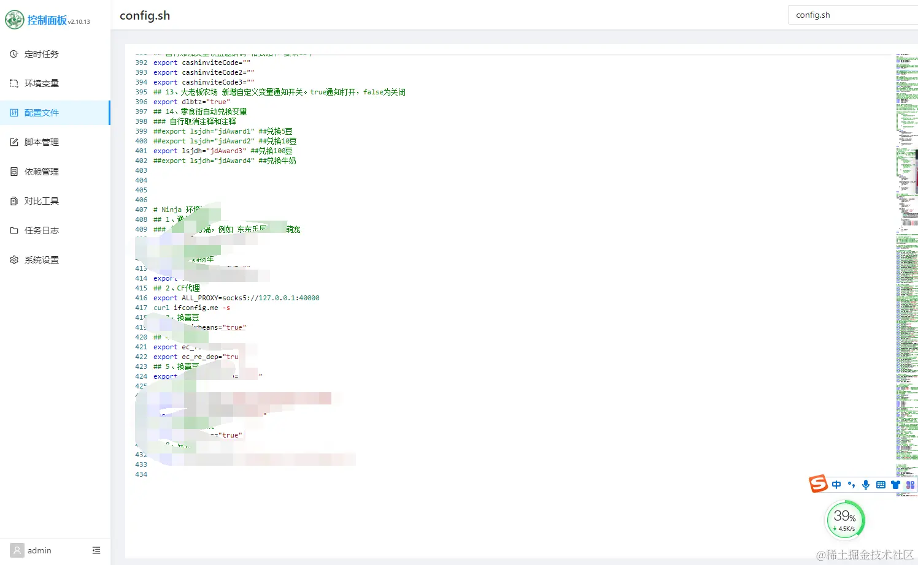Click line 396 dlbtz="true" text

point(191,102)
